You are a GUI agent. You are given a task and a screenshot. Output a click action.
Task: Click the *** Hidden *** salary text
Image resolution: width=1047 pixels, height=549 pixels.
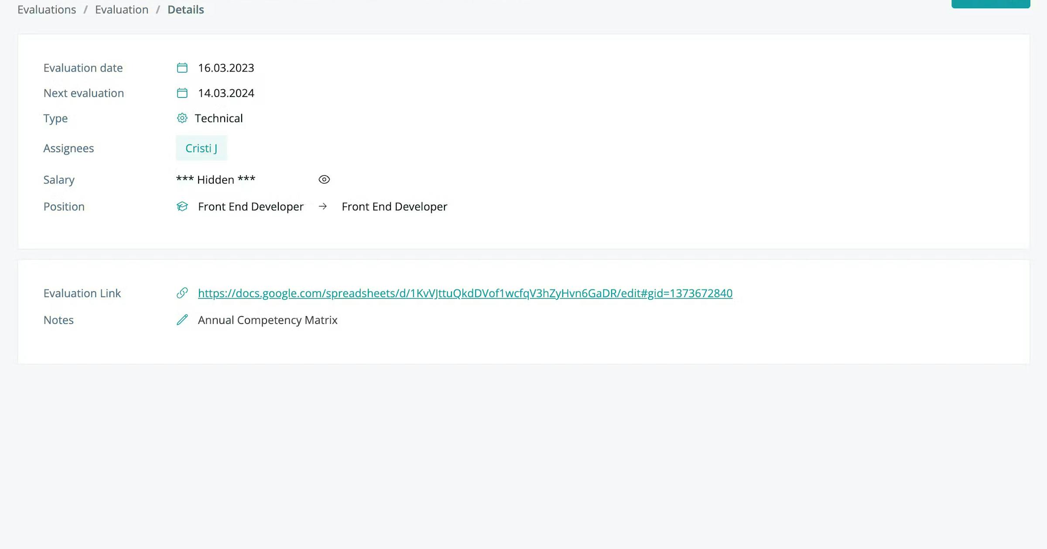216,180
